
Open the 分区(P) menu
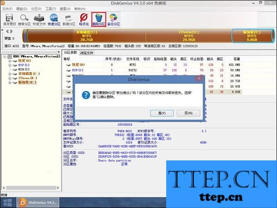36,9
